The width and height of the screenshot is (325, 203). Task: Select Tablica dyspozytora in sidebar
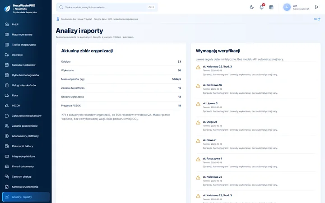[x=26, y=45]
